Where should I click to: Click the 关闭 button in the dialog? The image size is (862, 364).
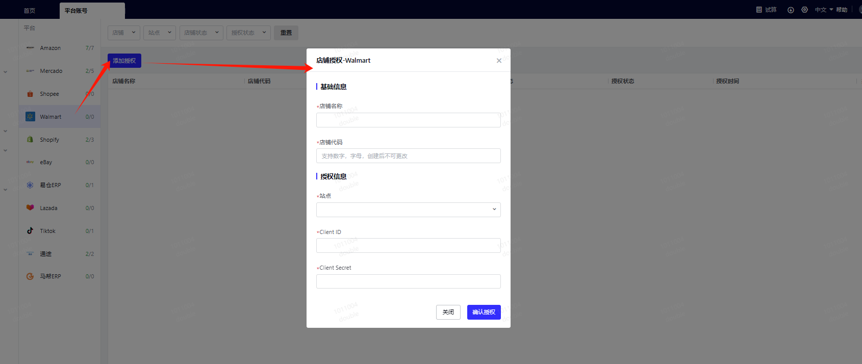point(448,312)
